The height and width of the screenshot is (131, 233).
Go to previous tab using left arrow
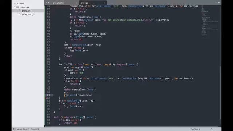(47, 3)
